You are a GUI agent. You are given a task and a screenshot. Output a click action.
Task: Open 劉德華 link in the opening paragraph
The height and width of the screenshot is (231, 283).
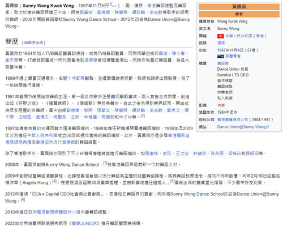point(104,12)
